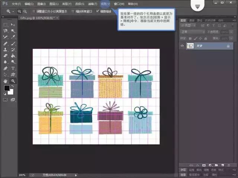This screenshot has width=238, height=178.
Task: Select the Healing Brush tool
Action: click(x=6, y=44)
